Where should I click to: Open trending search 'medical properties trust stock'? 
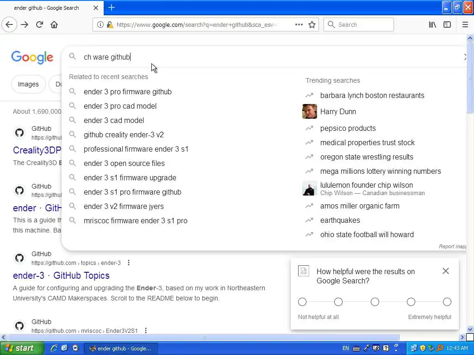[367, 142]
